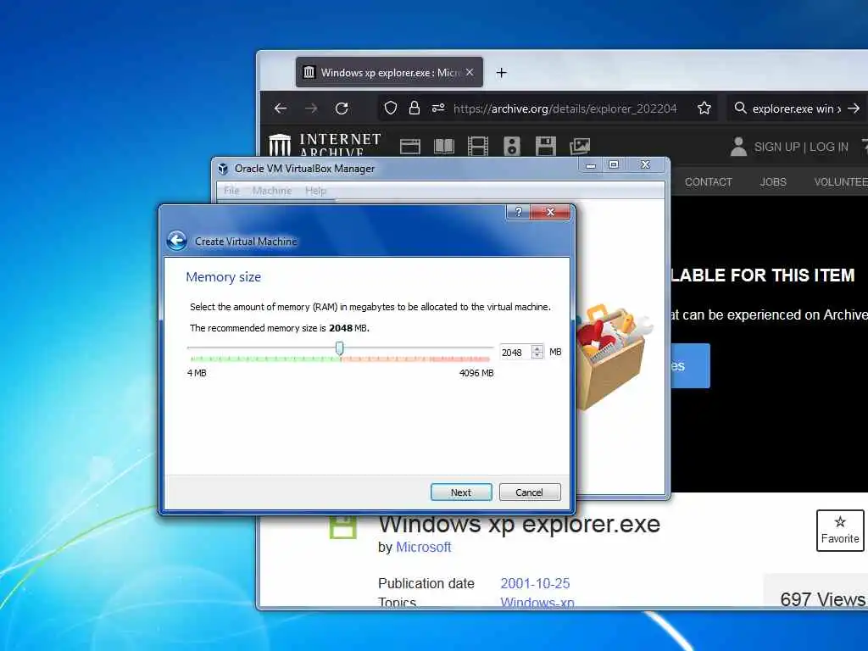The image size is (868, 651).
Task: Click the archive.org URL address field
Action: [x=565, y=108]
